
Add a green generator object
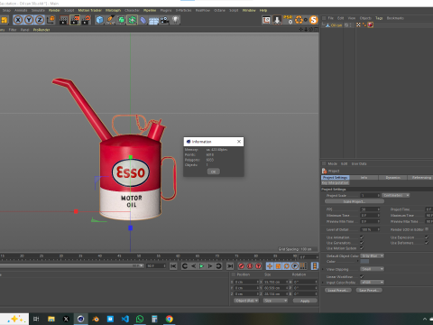point(121,20)
